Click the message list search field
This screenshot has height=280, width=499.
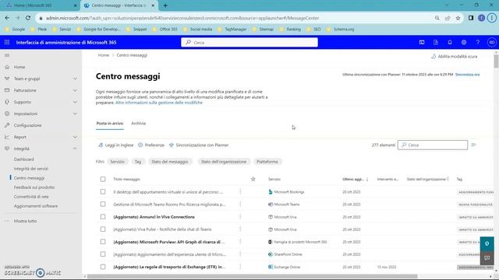433,145
